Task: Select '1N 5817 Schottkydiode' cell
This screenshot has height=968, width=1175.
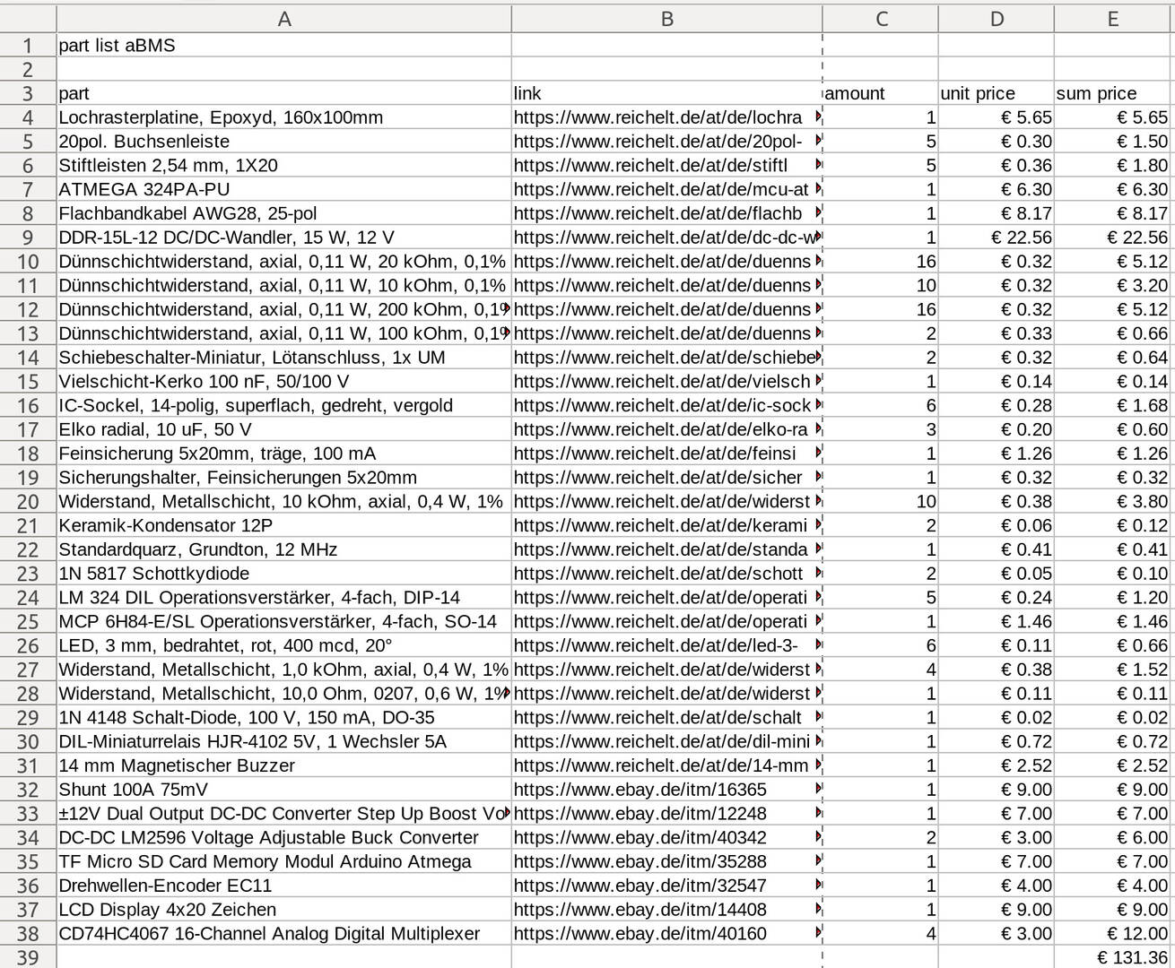Action: click(x=284, y=574)
